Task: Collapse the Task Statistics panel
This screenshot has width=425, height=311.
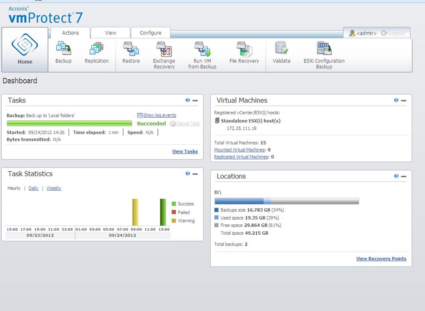Action: (x=195, y=174)
